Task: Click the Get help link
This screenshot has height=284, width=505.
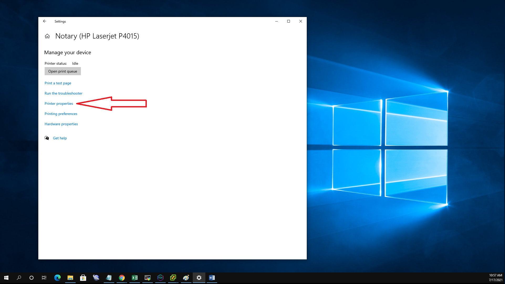Action: click(60, 138)
